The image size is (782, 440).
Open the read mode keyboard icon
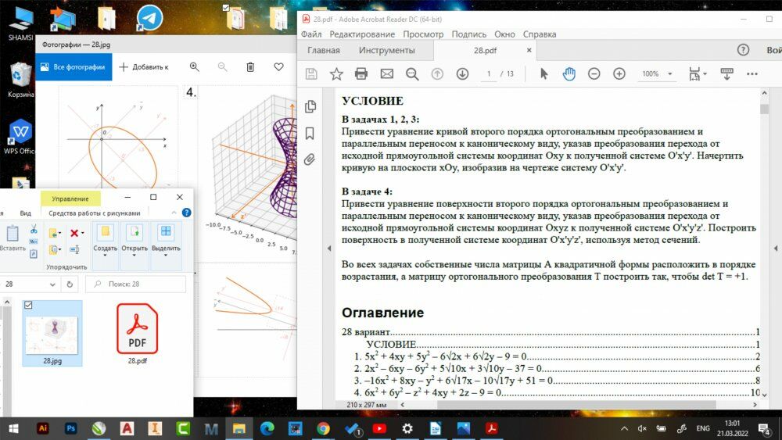[x=727, y=73]
